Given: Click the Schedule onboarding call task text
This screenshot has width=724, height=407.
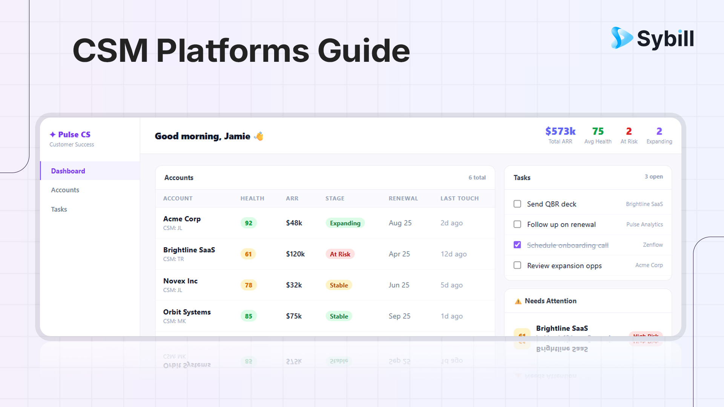Looking at the screenshot, I should tap(568, 245).
